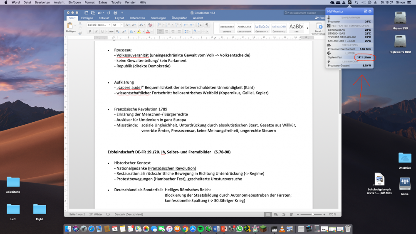Click the spell check book icon in status bar
This screenshot has height=234, width=416.
[x=108, y=214]
